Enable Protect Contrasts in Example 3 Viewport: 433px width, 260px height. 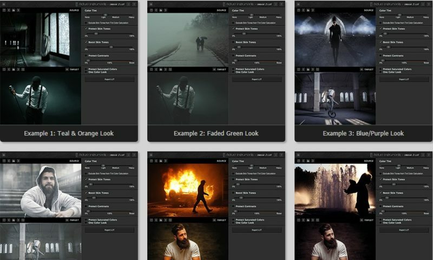point(380,56)
